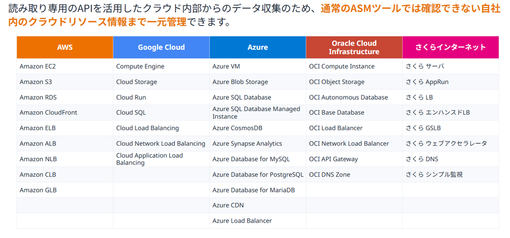510x238 pixels.
Task: Select the Amazon NLB cell
Action: 65,159
